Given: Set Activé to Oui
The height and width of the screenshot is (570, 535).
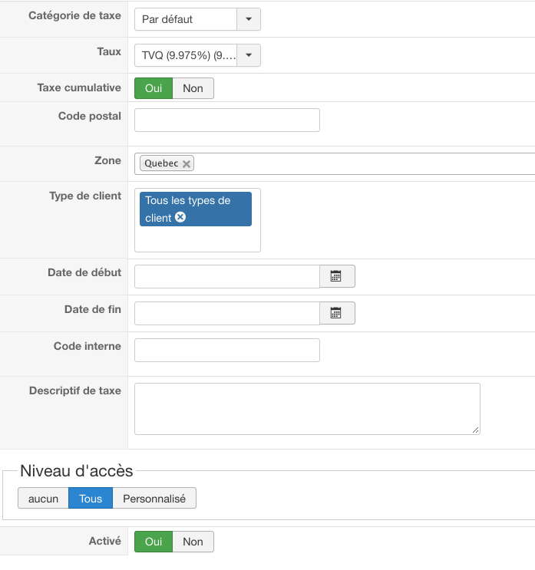Looking at the screenshot, I should pos(154,542).
